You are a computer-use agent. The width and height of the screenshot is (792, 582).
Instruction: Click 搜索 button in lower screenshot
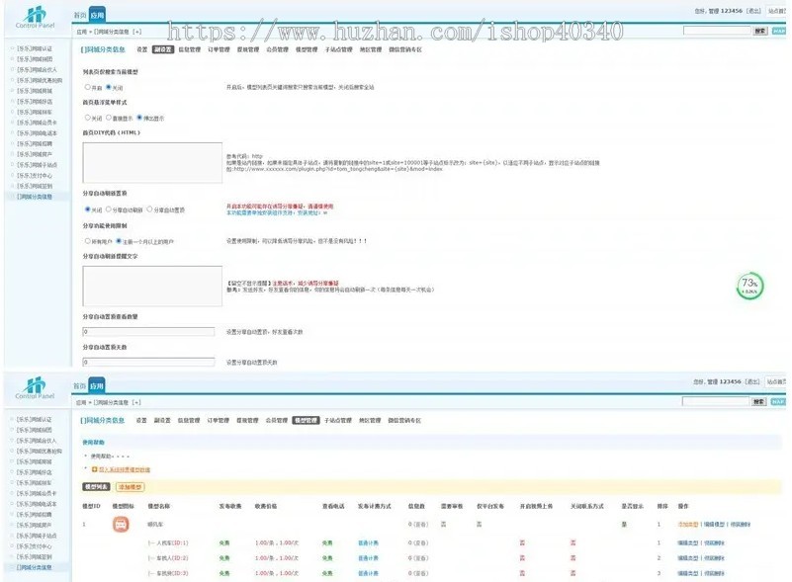pos(759,402)
